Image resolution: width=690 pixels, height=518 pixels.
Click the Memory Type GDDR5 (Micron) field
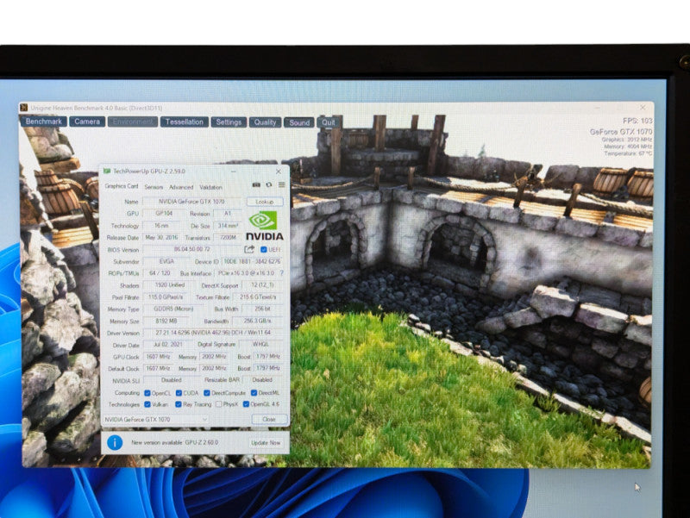[x=173, y=309]
